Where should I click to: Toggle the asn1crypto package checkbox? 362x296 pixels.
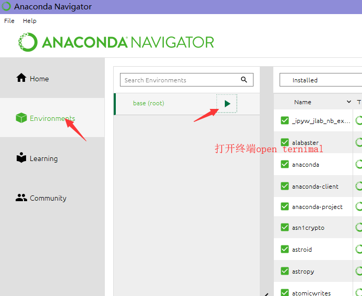coord(285,227)
